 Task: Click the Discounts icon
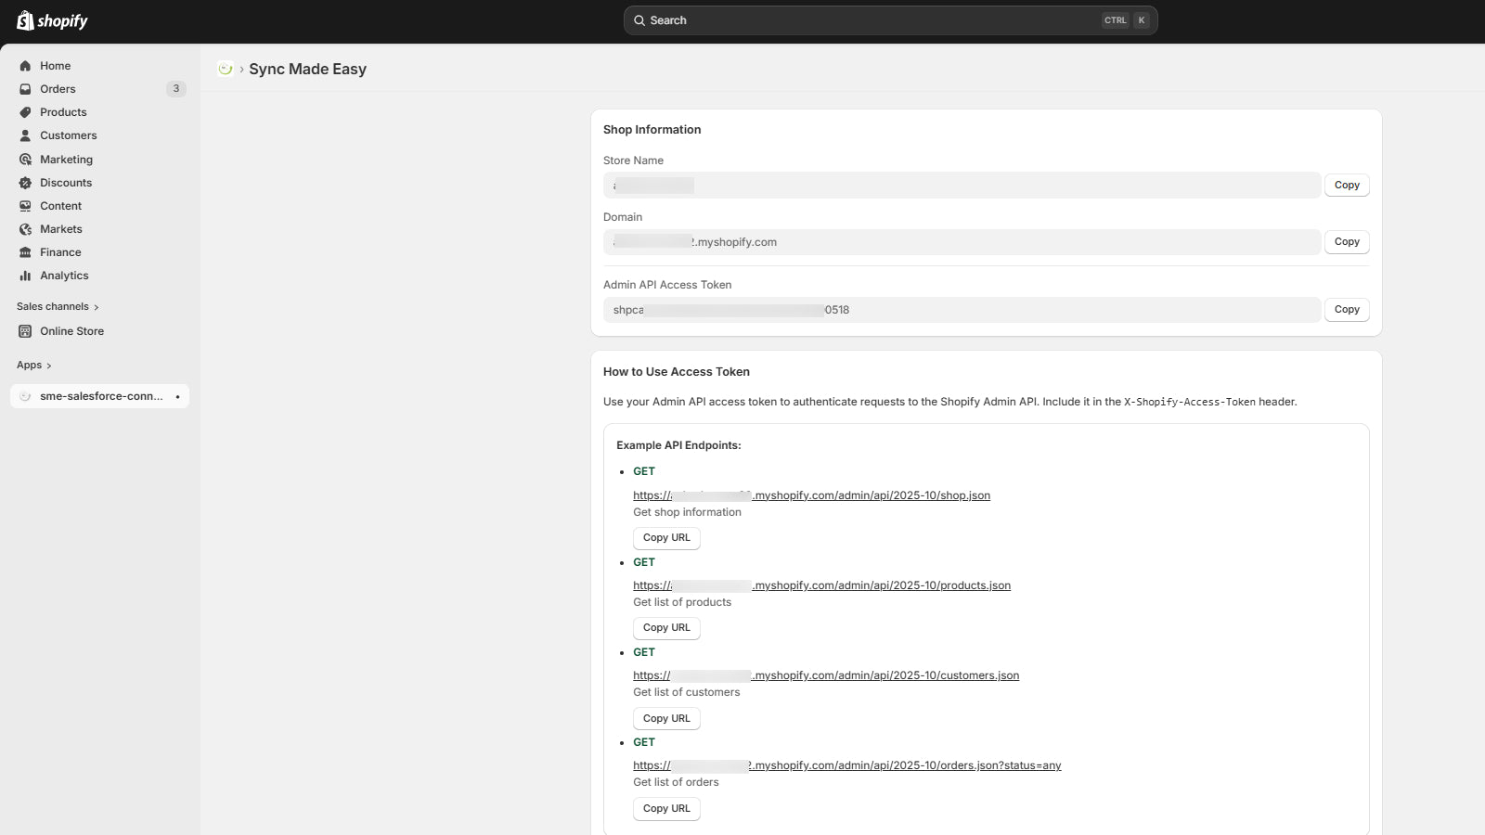tap(25, 182)
